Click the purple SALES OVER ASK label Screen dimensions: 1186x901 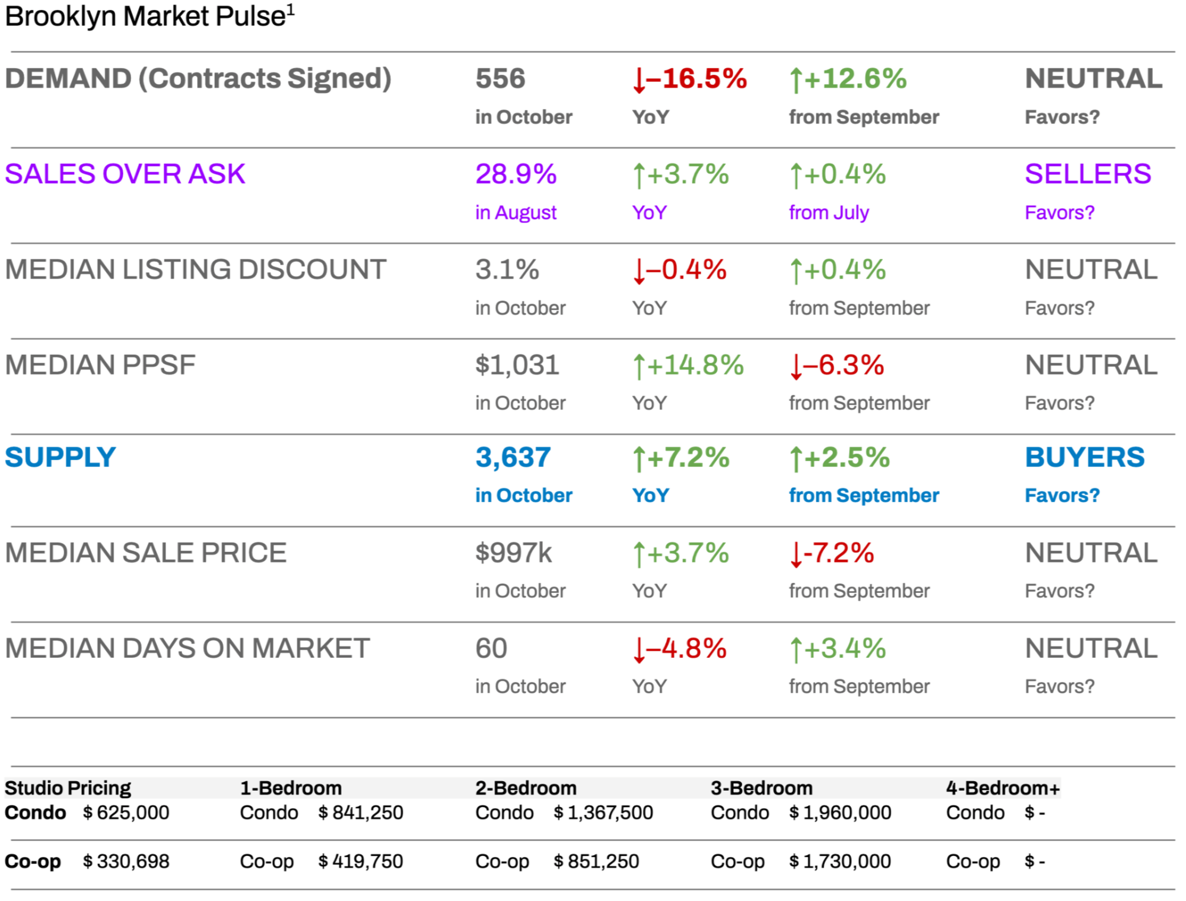point(125,174)
